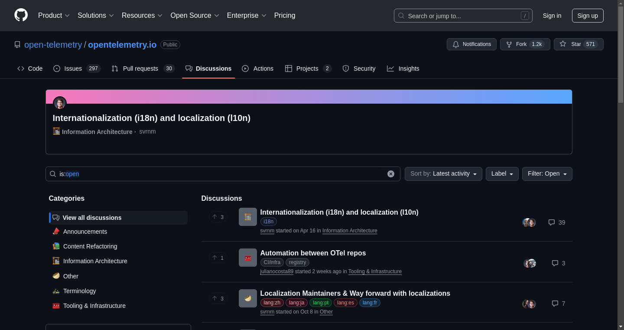Clear the is:open search filter
The width and height of the screenshot is (624, 330).
[x=391, y=174]
